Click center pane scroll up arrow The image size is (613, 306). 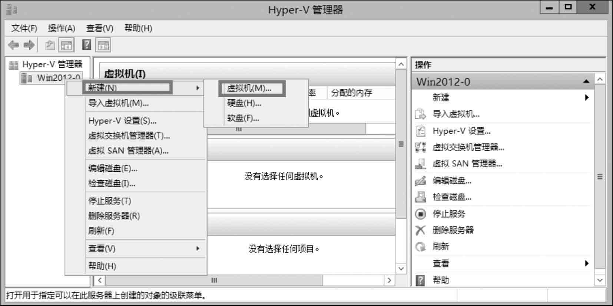[x=401, y=64]
